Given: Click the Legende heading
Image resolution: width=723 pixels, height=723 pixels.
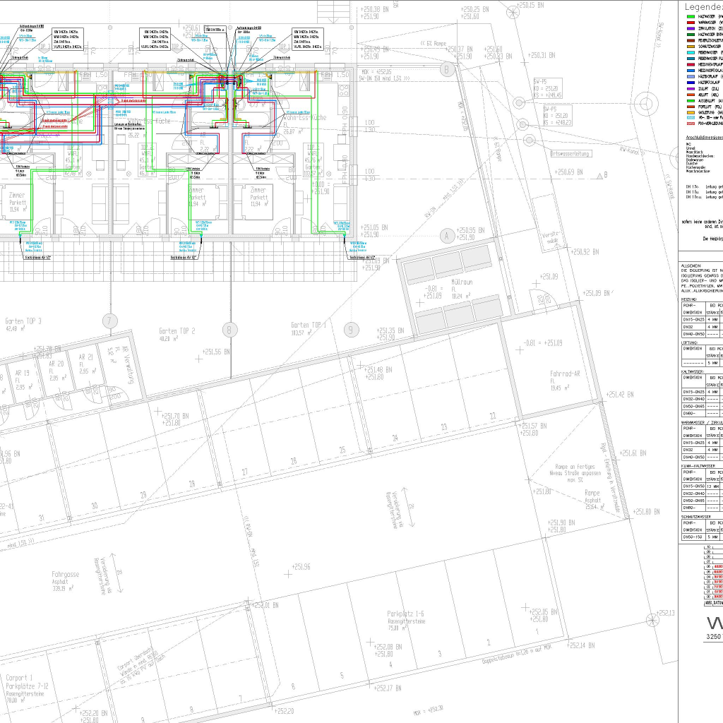Looking at the screenshot, I should [703, 6].
